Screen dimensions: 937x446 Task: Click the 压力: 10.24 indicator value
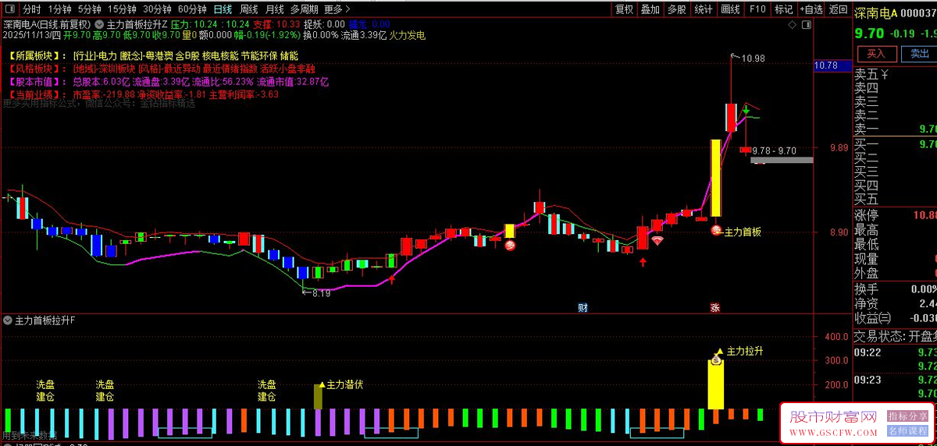[196, 25]
